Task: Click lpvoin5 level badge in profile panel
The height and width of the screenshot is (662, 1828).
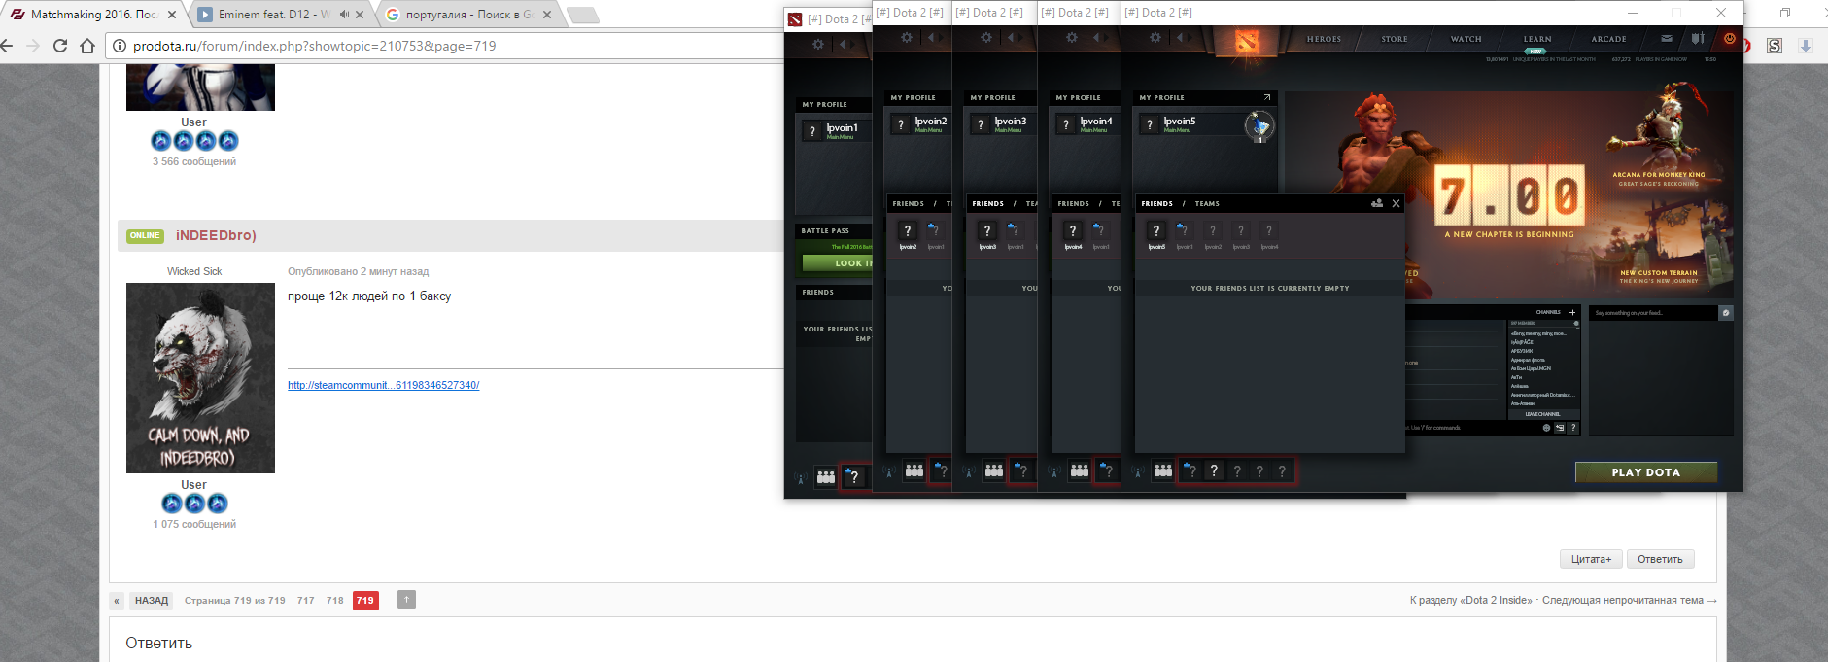Action: [x=1259, y=125]
